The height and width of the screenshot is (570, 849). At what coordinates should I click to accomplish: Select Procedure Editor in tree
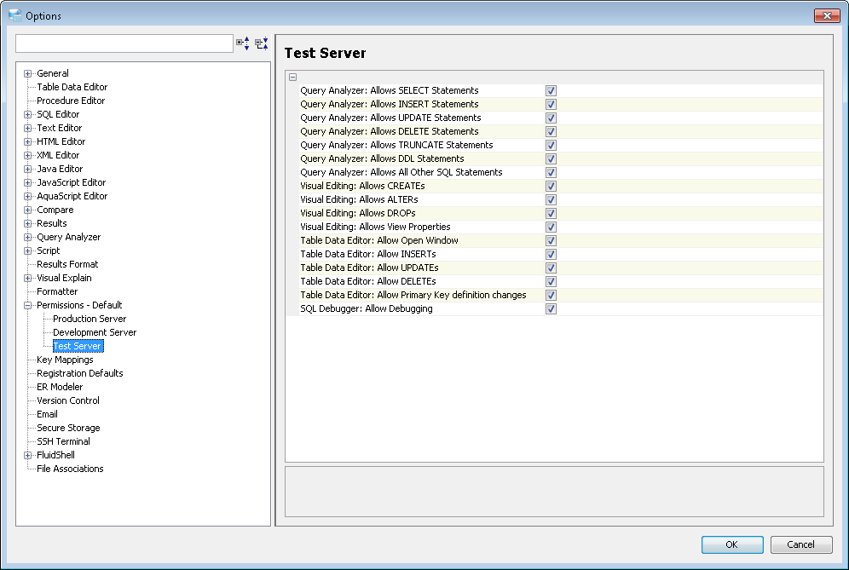tap(71, 101)
